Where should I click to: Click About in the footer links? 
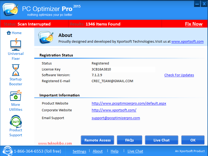coord(98,151)
